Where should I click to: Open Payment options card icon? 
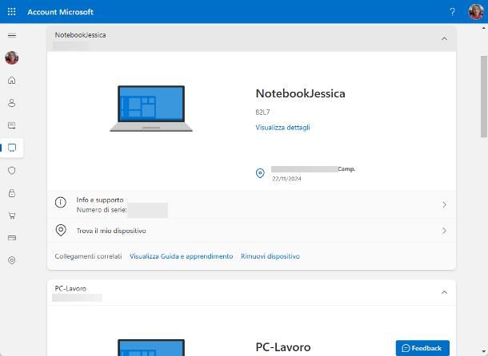tap(12, 238)
